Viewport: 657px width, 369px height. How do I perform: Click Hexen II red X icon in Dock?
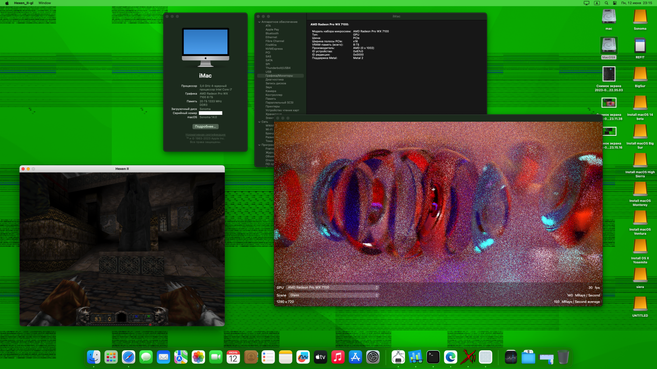tap(468, 357)
